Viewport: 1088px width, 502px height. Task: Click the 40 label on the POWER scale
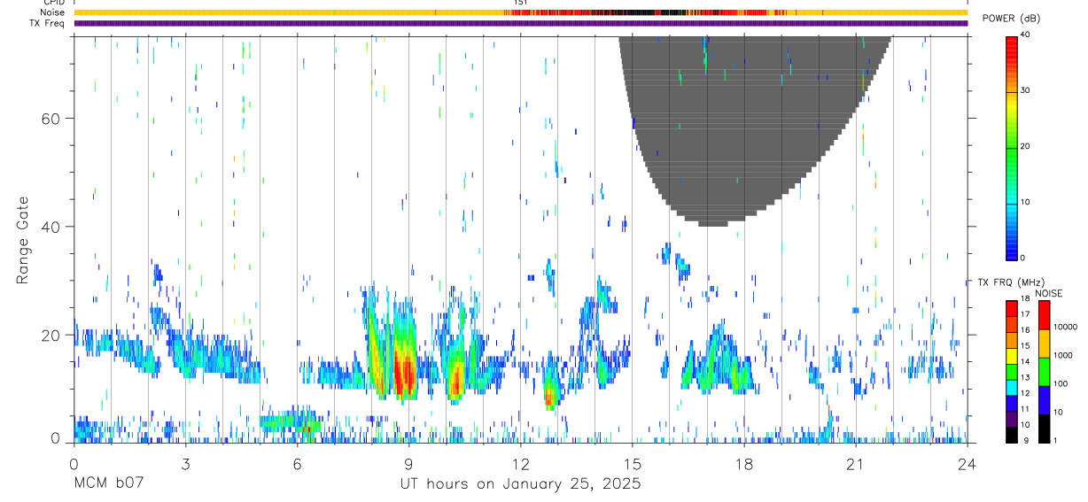[x=1026, y=35]
